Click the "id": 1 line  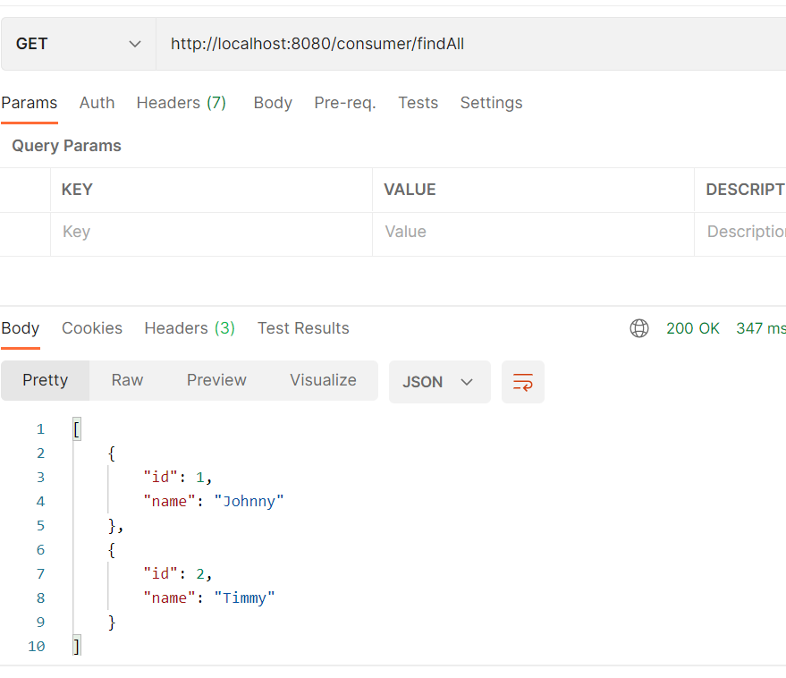(178, 477)
